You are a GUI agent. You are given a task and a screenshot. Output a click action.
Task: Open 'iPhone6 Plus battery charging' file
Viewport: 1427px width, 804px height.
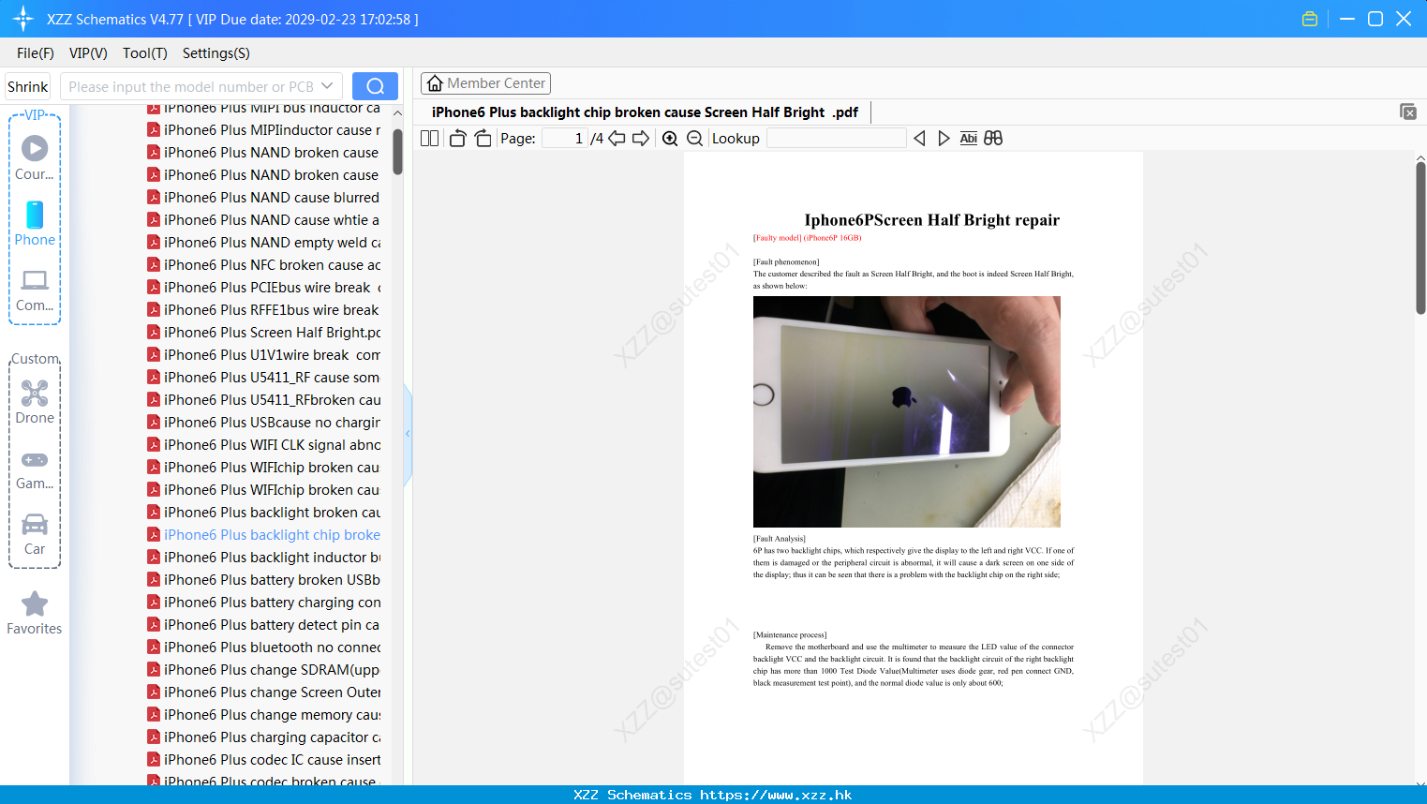coord(264,603)
